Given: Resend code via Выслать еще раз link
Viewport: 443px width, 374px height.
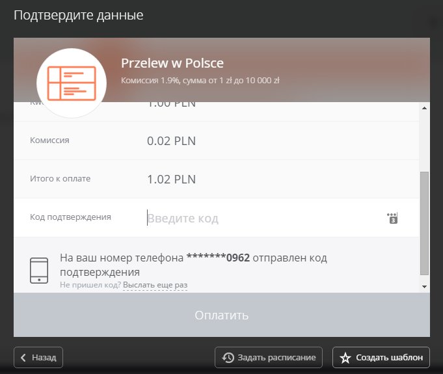Looking at the screenshot, I should [155, 285].
